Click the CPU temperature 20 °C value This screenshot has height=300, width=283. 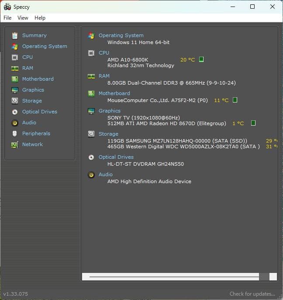[x=188, y=60]
